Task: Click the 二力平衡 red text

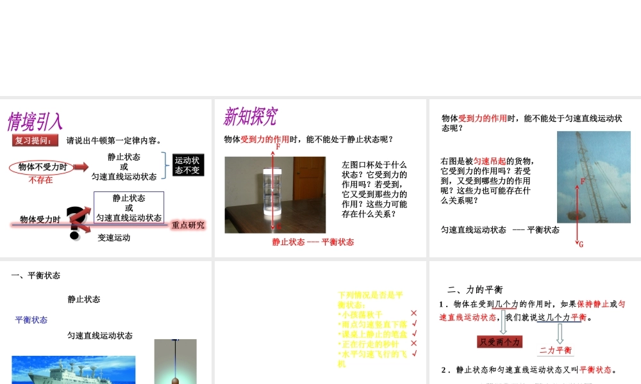Action: tap(556, 350)
